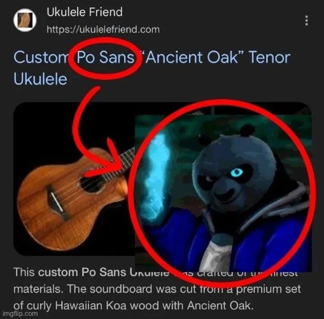
Task: Click "Ancient Oak" in the result title
Action: [x=194, y=57]
